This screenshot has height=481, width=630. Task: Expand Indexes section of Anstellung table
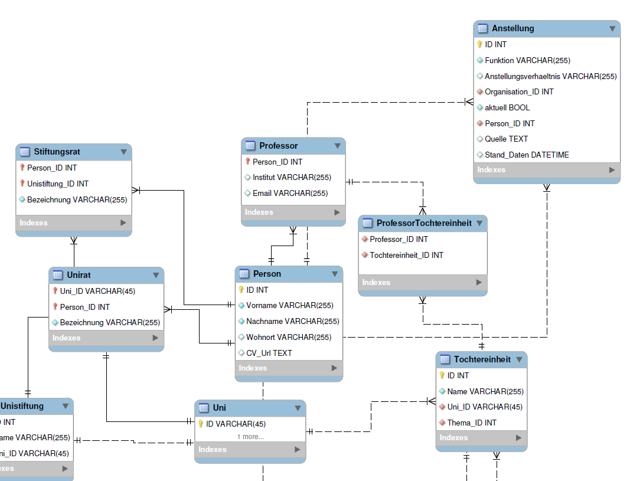[x=612, y=170]
